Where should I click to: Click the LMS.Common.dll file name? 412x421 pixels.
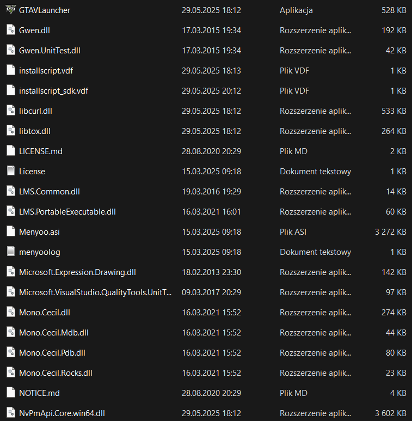[x=50, y=191]
